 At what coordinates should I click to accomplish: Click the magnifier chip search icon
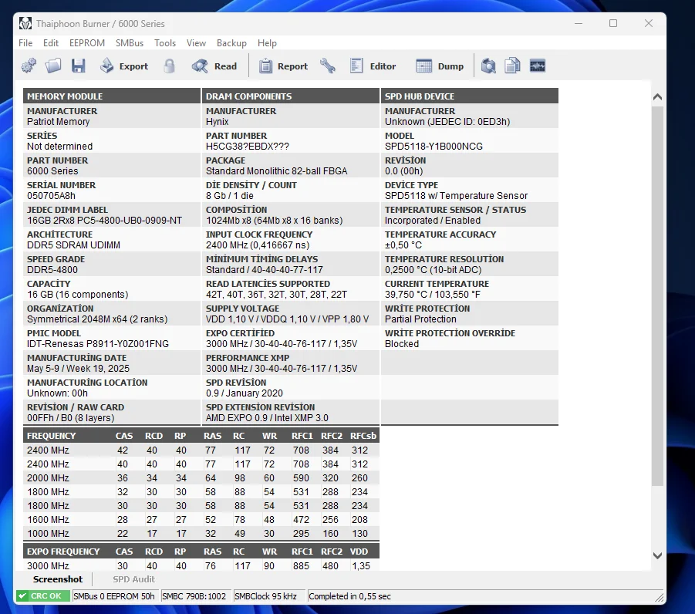pos(488,66)
